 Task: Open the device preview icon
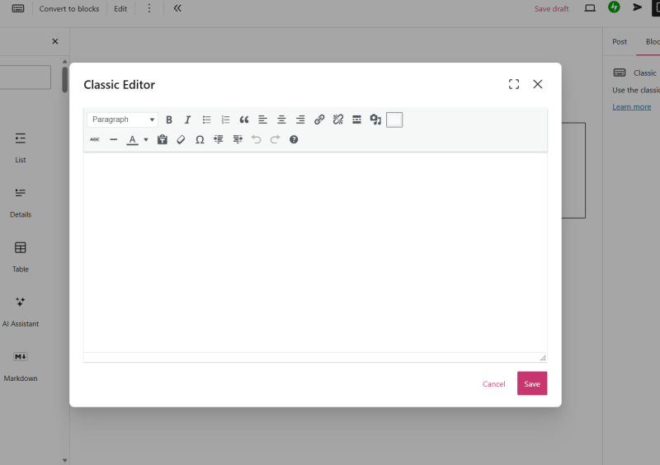590,8
